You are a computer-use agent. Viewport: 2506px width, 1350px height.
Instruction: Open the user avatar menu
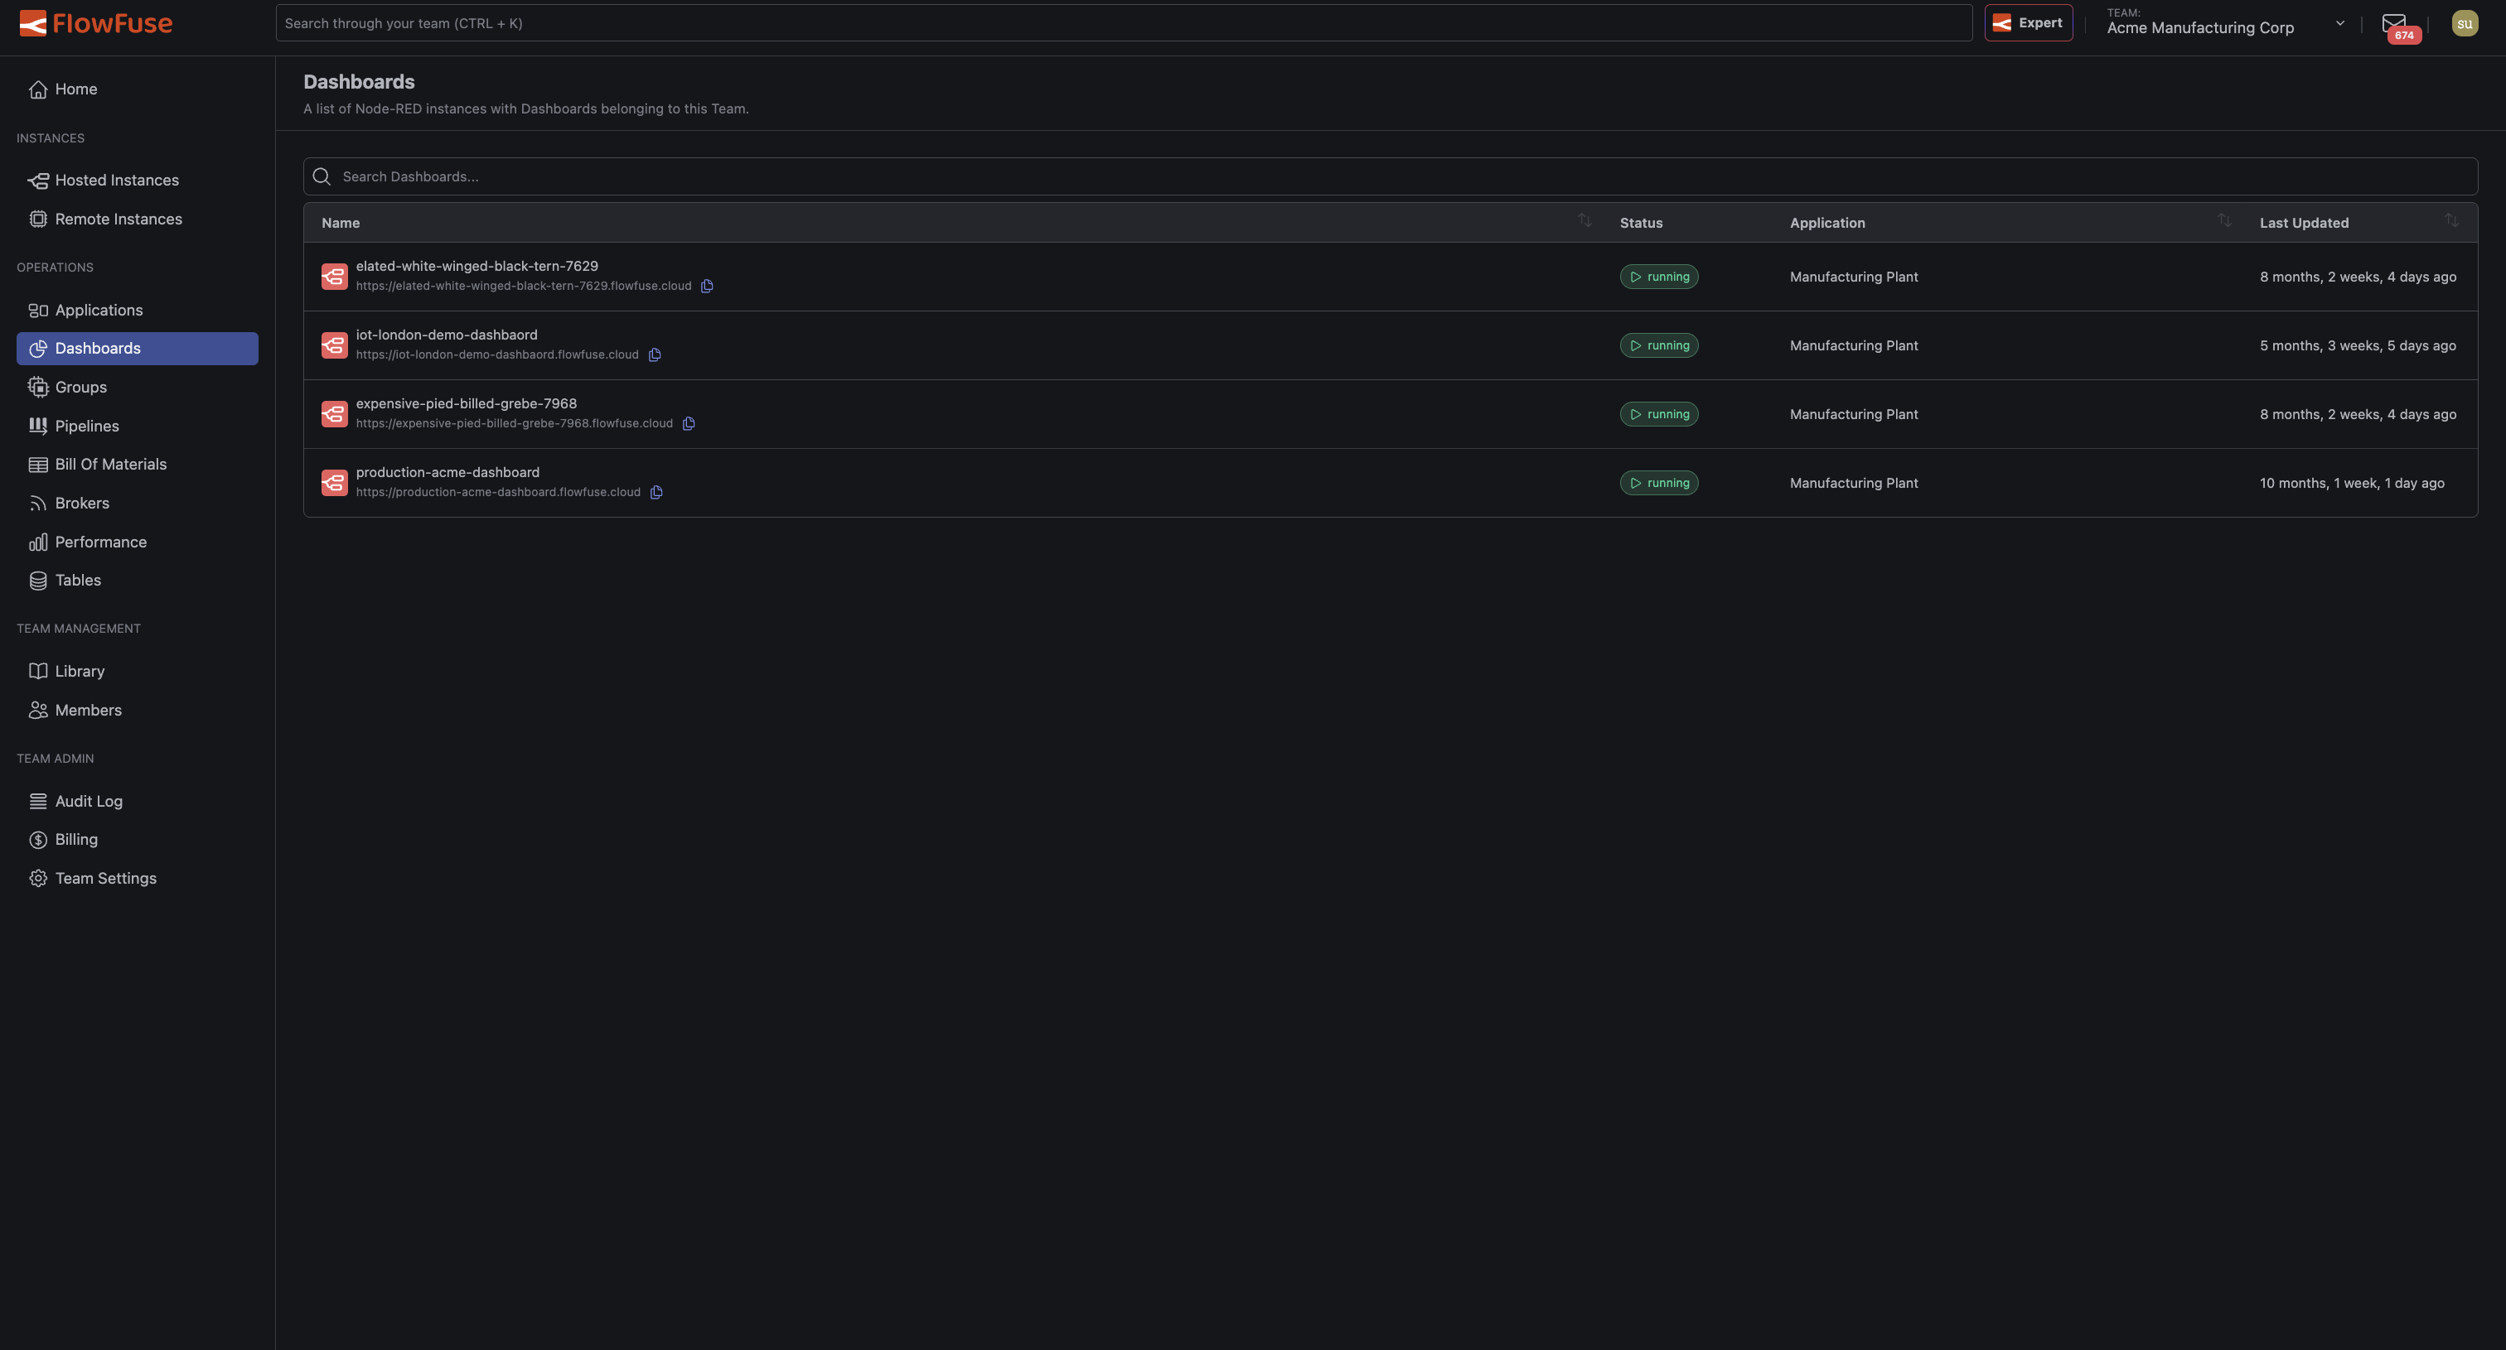2465,23
